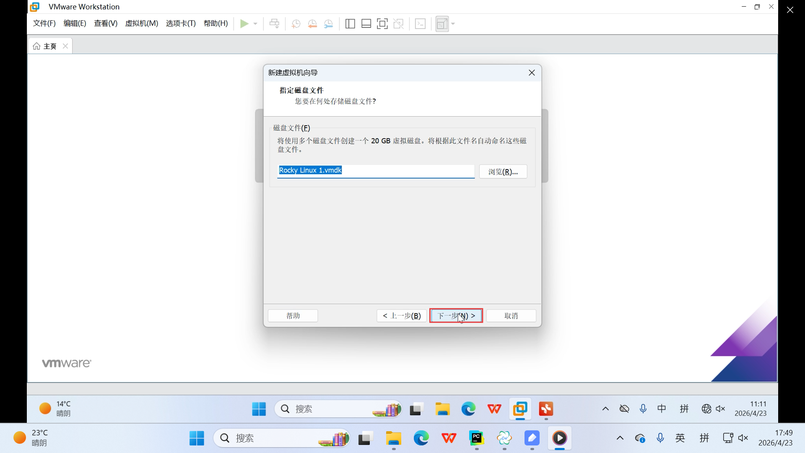The image size is (805, 453).
Task: Click the 取消 cancel button
Action: [511, 315]
